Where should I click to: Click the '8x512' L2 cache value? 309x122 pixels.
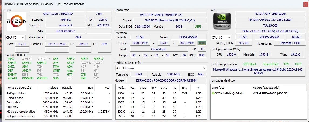click(x=84, y=44)
